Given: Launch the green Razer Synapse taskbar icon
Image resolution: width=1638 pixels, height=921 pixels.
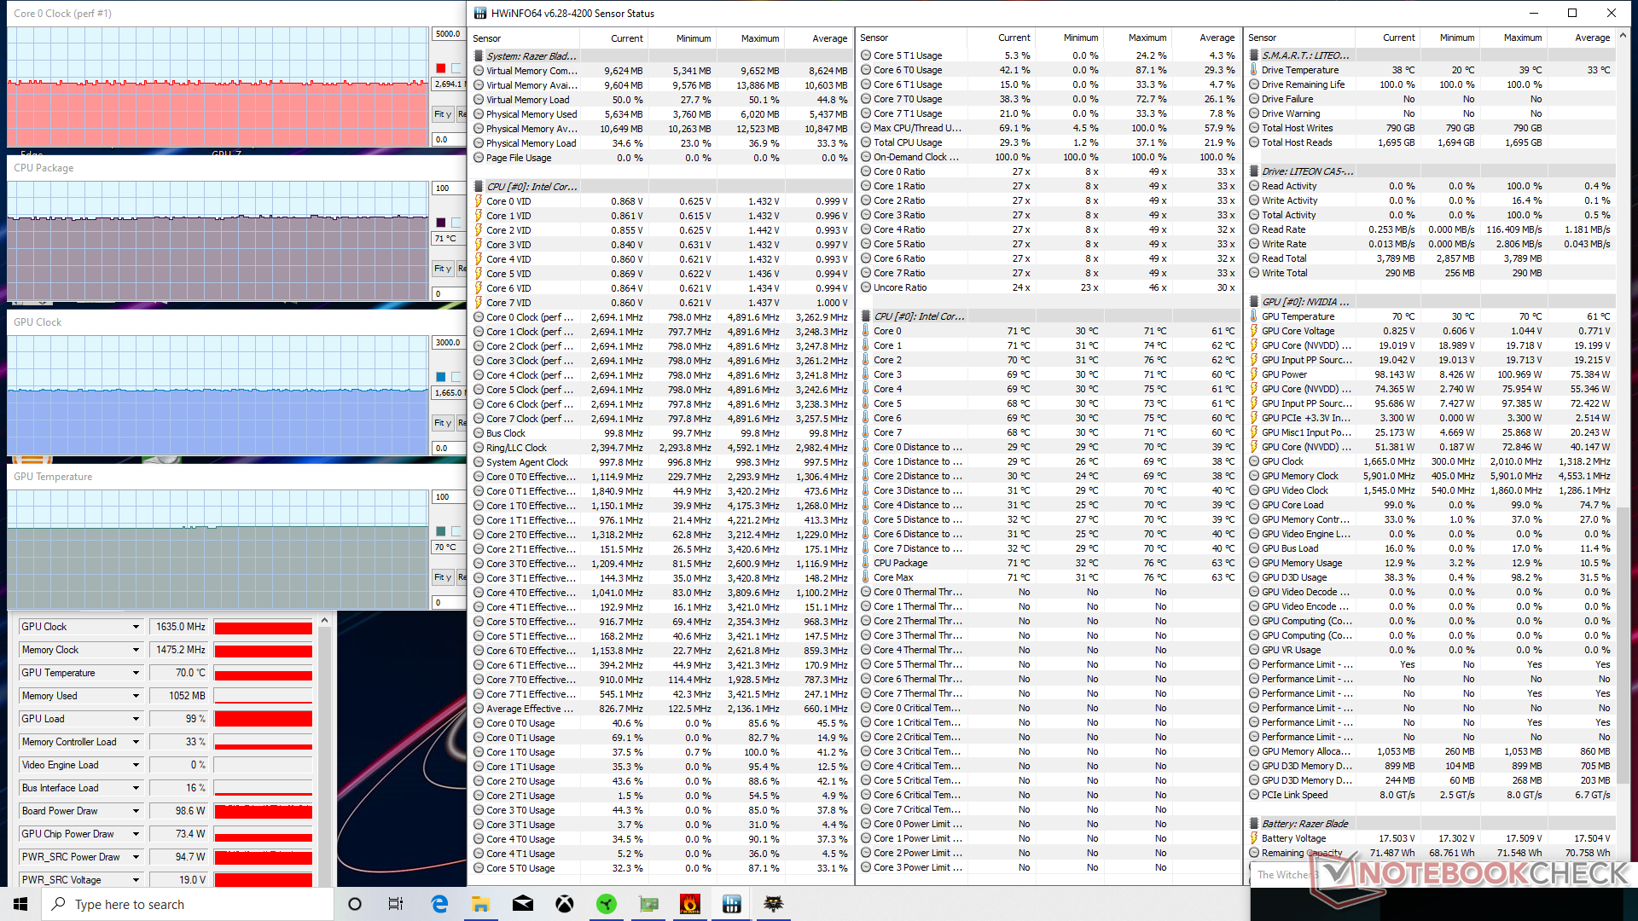Looking at the screenshot, I should click(607, 904).
